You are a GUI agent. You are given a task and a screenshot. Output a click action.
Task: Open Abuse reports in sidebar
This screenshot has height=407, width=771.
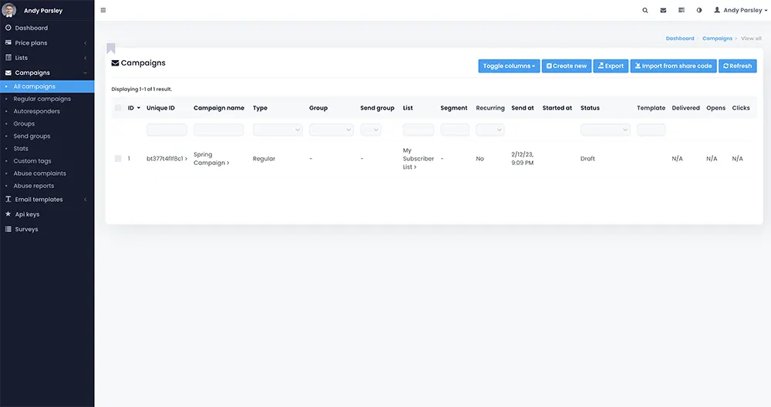[34, 186]
